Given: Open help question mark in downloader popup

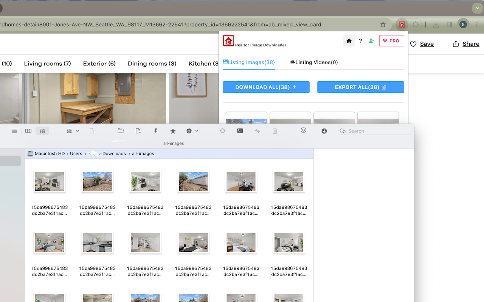Looking at the screenshot, I should [x=360, y=41].
